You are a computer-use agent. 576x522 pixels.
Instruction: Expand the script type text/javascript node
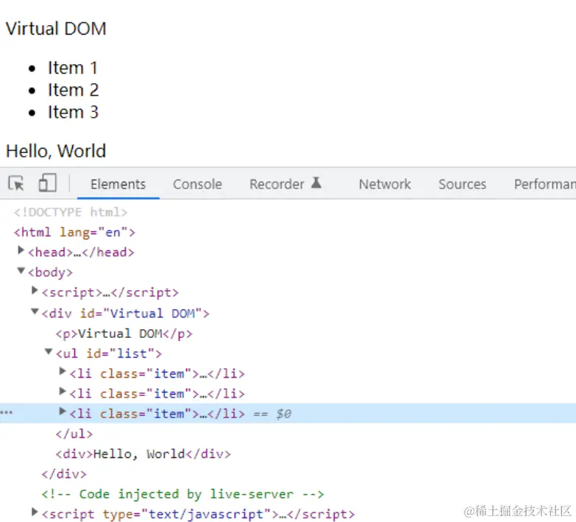(35, 512)
